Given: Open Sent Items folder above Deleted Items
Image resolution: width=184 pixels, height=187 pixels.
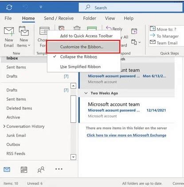Looking at the screenshot, I should (16, 99).
